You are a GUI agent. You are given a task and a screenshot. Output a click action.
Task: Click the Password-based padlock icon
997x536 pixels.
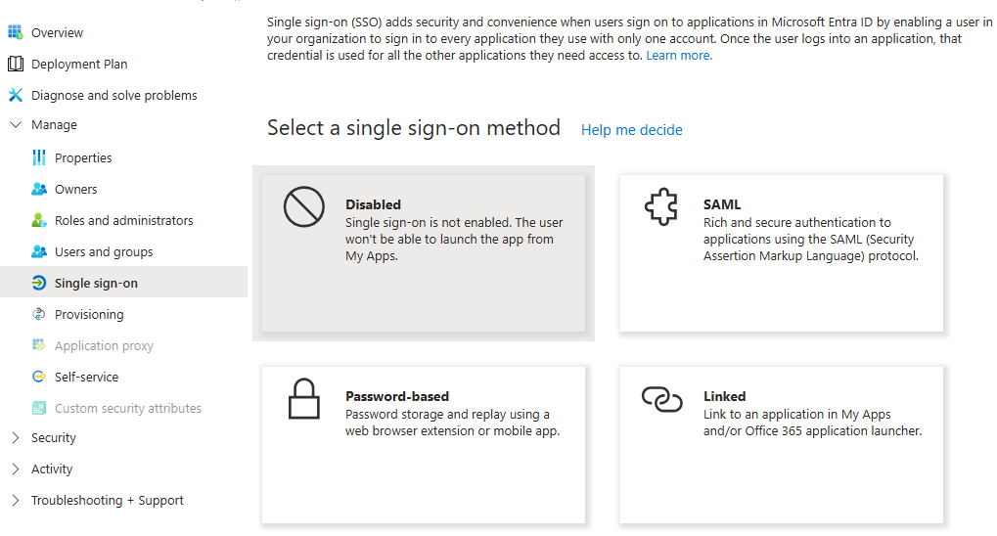point(303,399)
